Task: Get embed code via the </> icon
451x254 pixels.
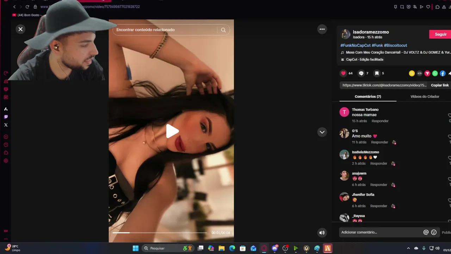Action: click(419, 73)
